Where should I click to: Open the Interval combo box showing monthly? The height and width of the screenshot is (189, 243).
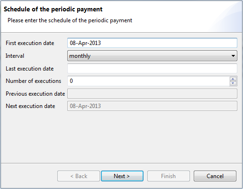pos(152,56)
